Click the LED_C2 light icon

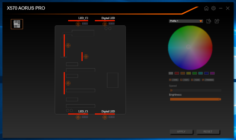78,24
